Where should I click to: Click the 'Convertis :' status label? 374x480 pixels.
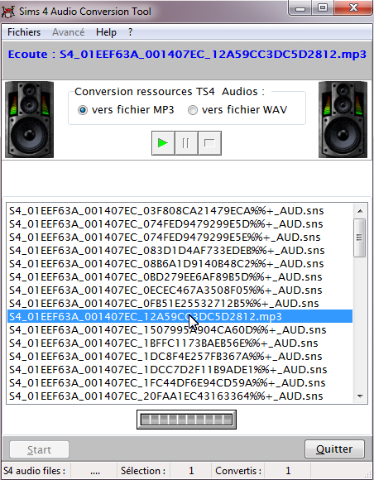tap(238, 471)
